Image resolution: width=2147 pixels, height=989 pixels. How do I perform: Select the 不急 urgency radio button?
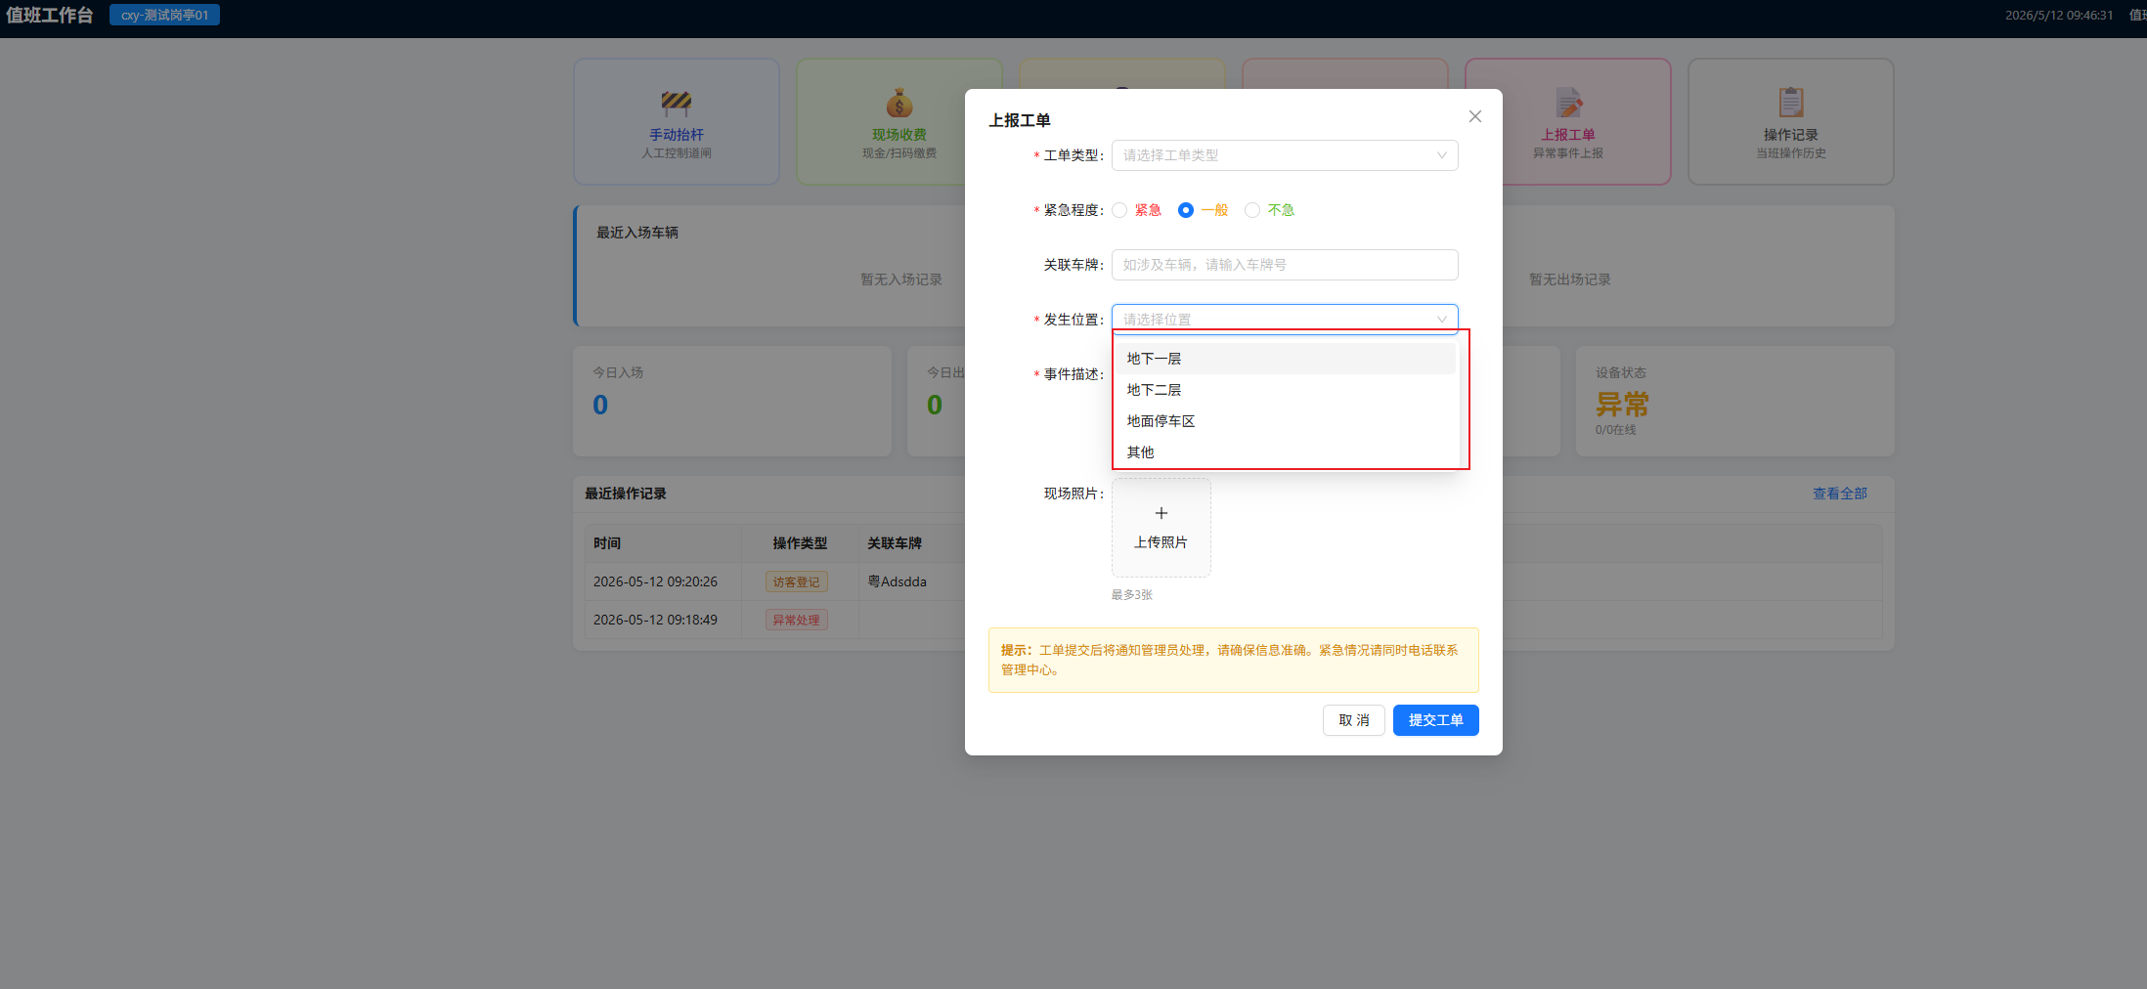coord(1252,210)
